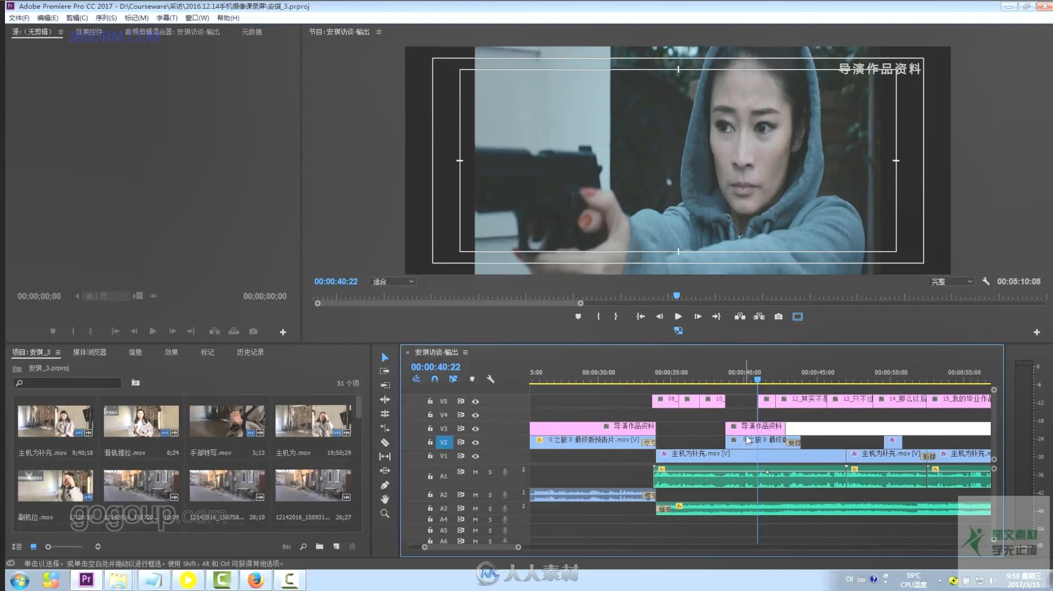Image resolution: width=1053 pixels, height=591 pixels.
Task: Open Program Monitor button editor plus
Action: coord(1036,332)
